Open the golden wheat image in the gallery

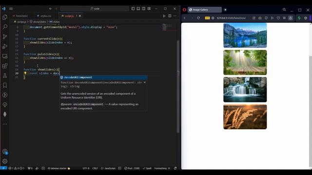click(x=245, y=117)
